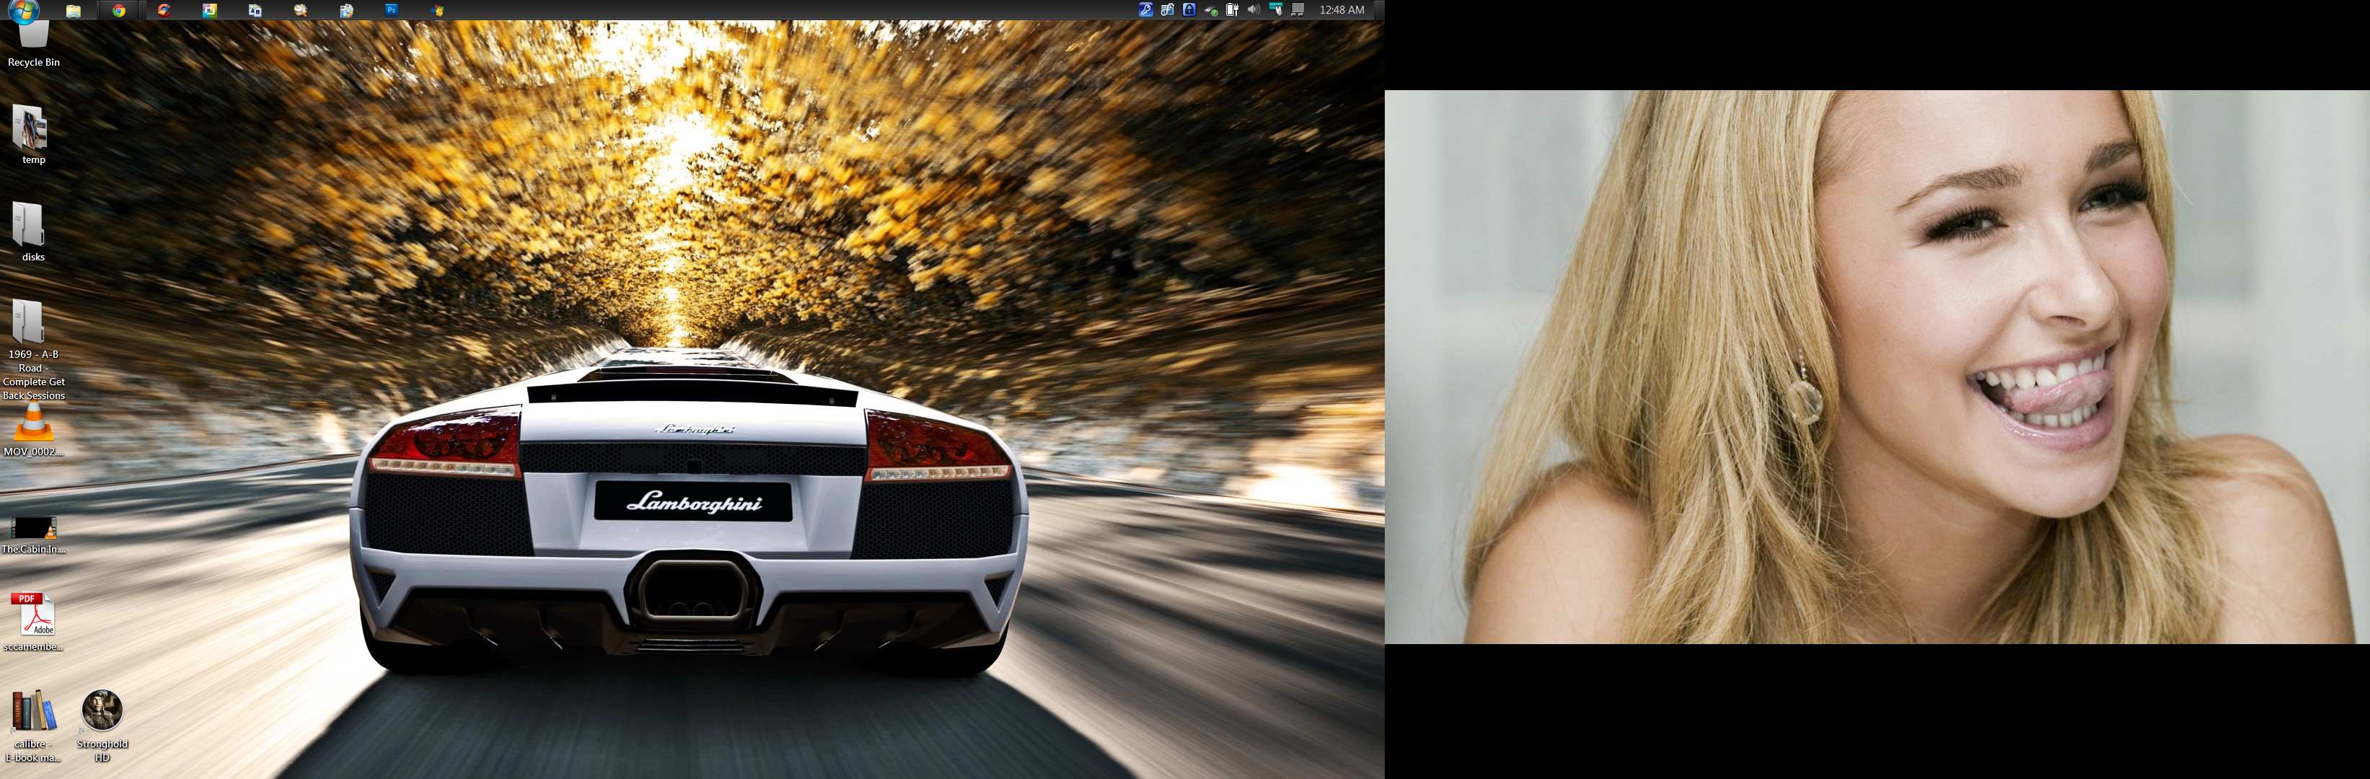2370x779 pixels.
Task: Click Safely Remove Hardware tray icon
Action: (x=1211, y=11)
